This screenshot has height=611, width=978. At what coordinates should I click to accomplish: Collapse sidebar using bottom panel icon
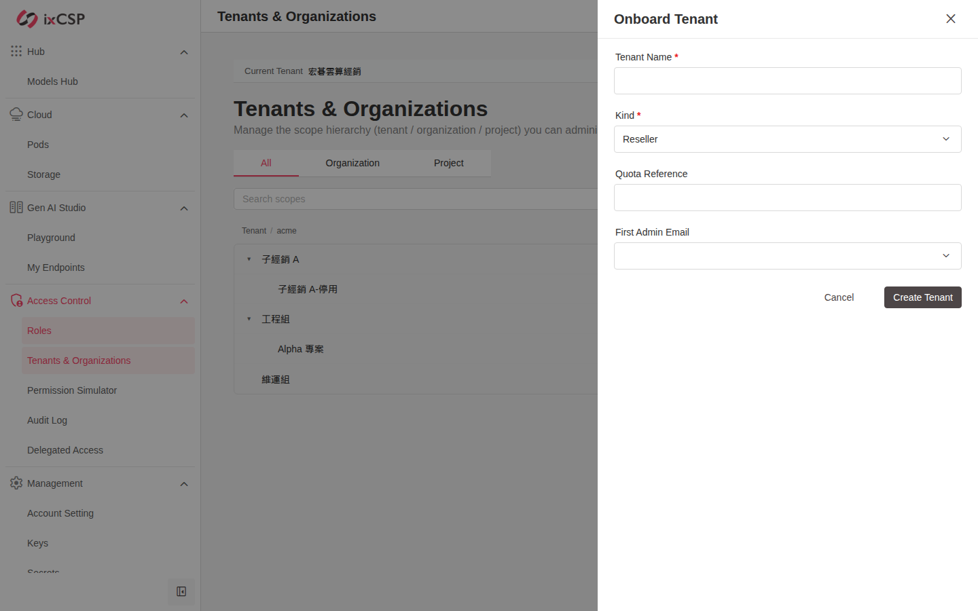click(x=181, y=592)
